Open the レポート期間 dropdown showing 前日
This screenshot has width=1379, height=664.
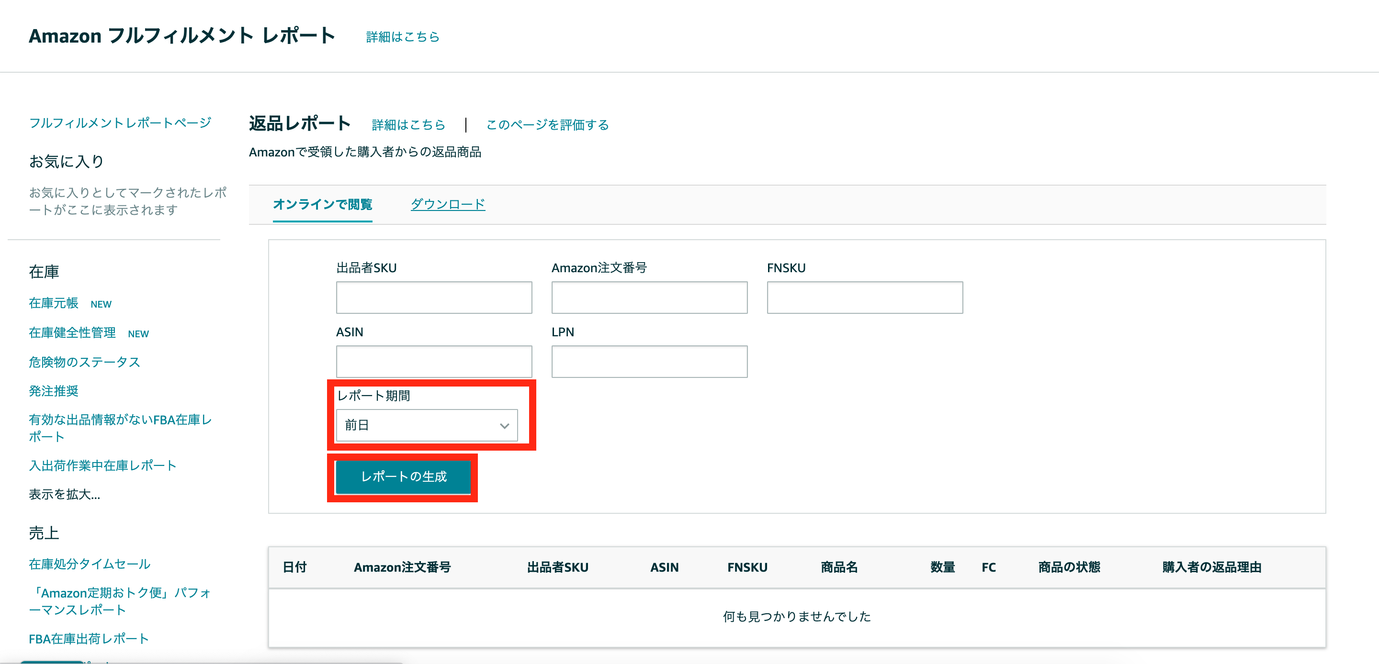(427, 425)
